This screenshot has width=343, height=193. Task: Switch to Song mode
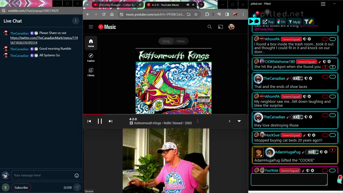click(x=166, y=41)
